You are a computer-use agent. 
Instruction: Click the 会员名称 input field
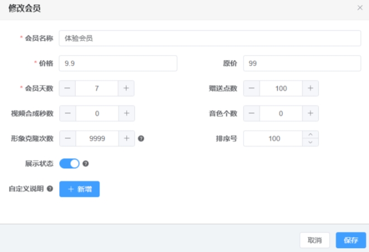point(210,38)
